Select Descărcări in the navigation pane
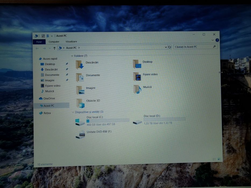The height and width of the screenshot is (188, 251). (49, 70)
